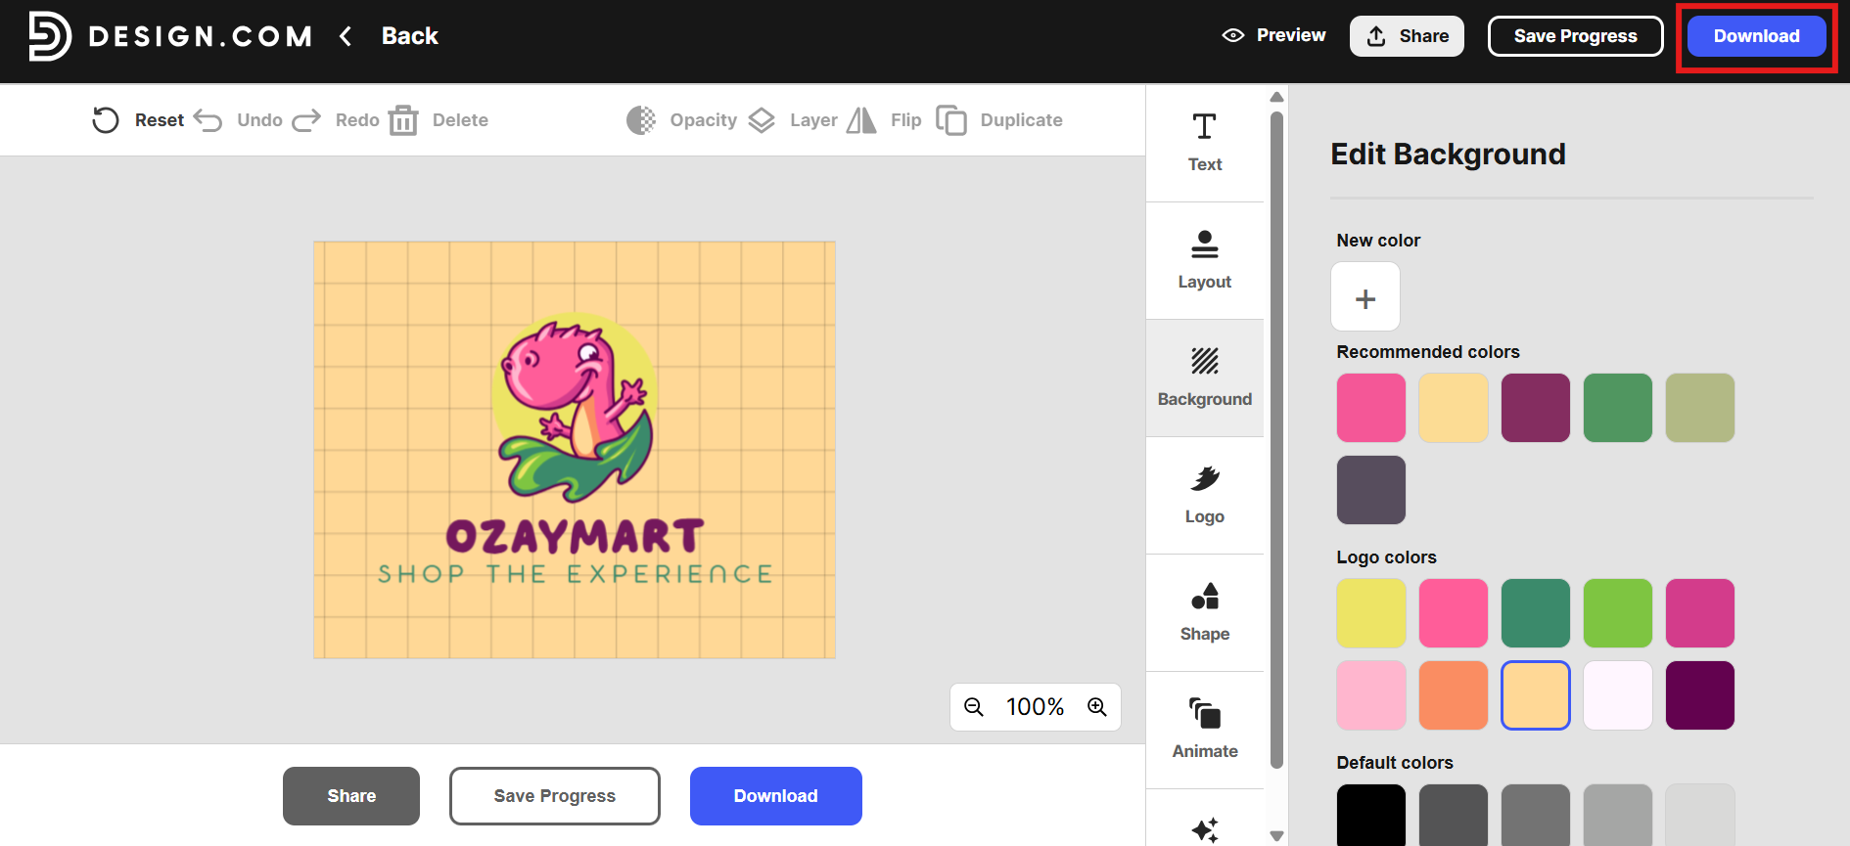1850x846 pixels.
Task: Click the Back link in the header
Action: click(410, 36)
